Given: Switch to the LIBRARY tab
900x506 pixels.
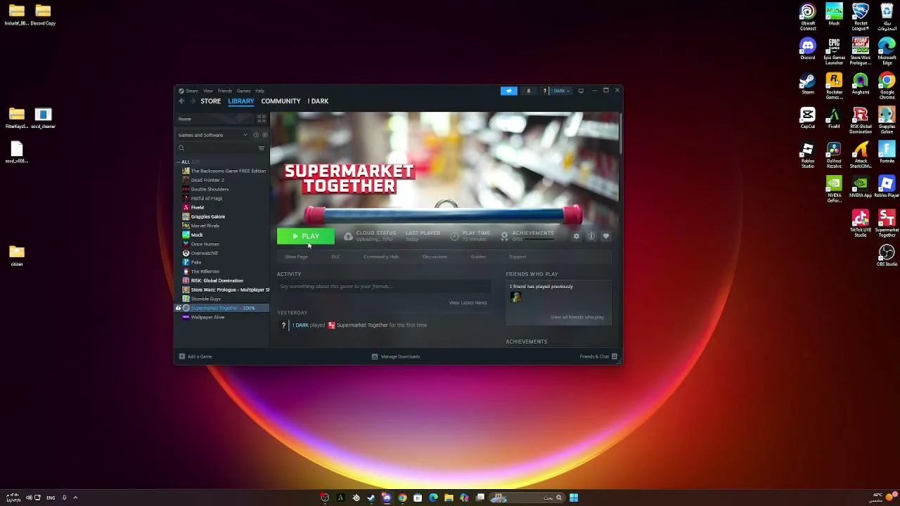Looking at the screenshot, I should pyautogui.click(x=240, y=101).
